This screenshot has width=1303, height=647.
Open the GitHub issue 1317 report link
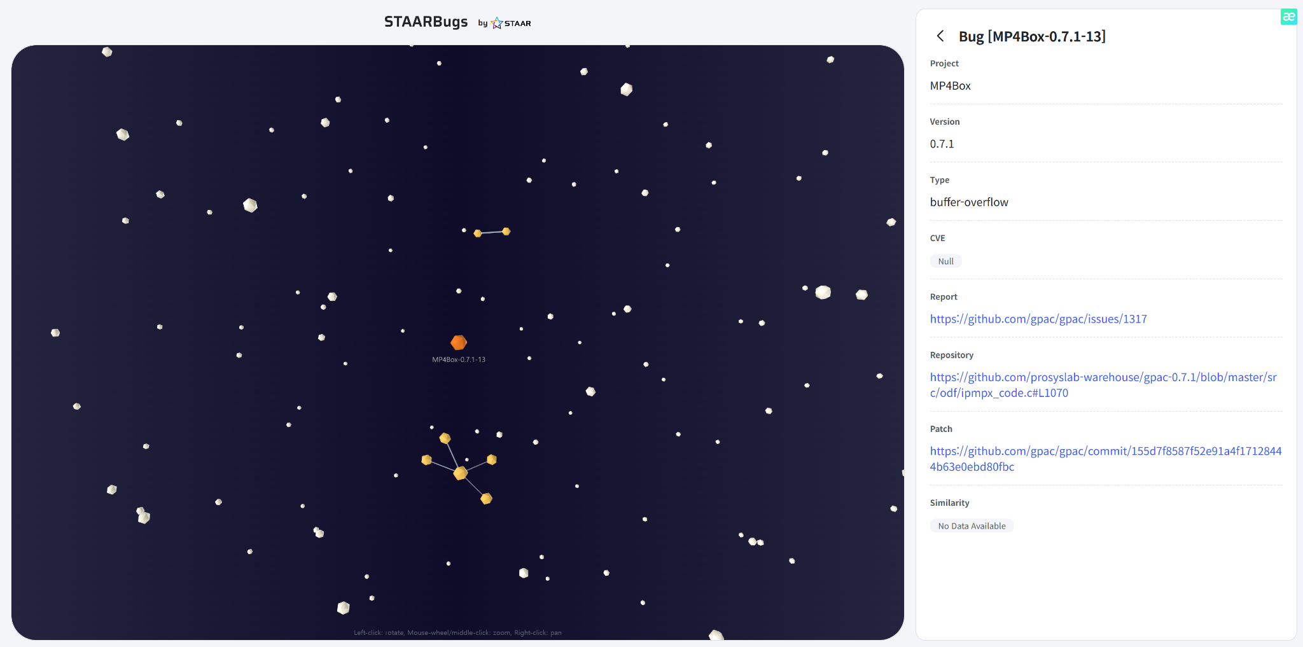pos(1038,319)
